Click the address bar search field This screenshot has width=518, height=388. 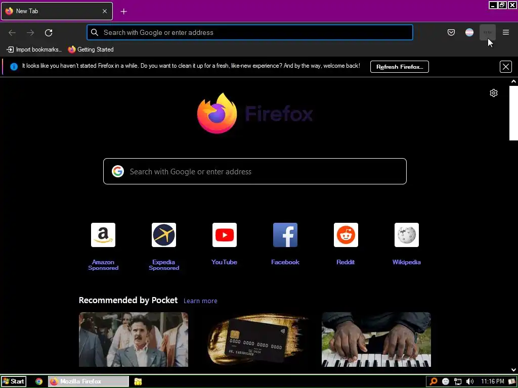[x=250, y=32]
